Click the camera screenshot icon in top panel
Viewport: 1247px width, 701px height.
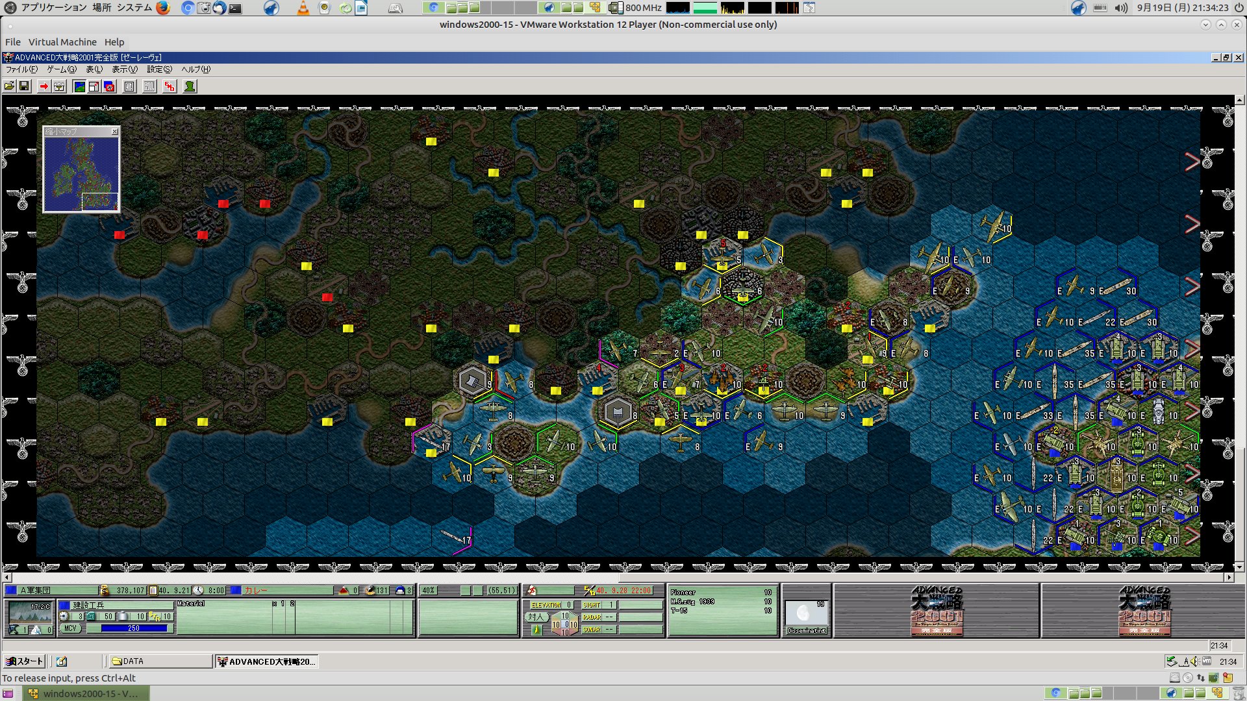click(x=204, y=8)
